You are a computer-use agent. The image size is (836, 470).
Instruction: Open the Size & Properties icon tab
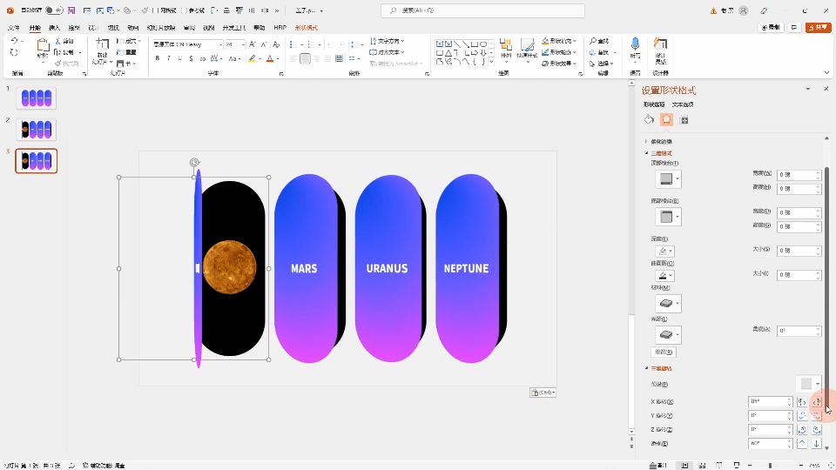(684, 120)
